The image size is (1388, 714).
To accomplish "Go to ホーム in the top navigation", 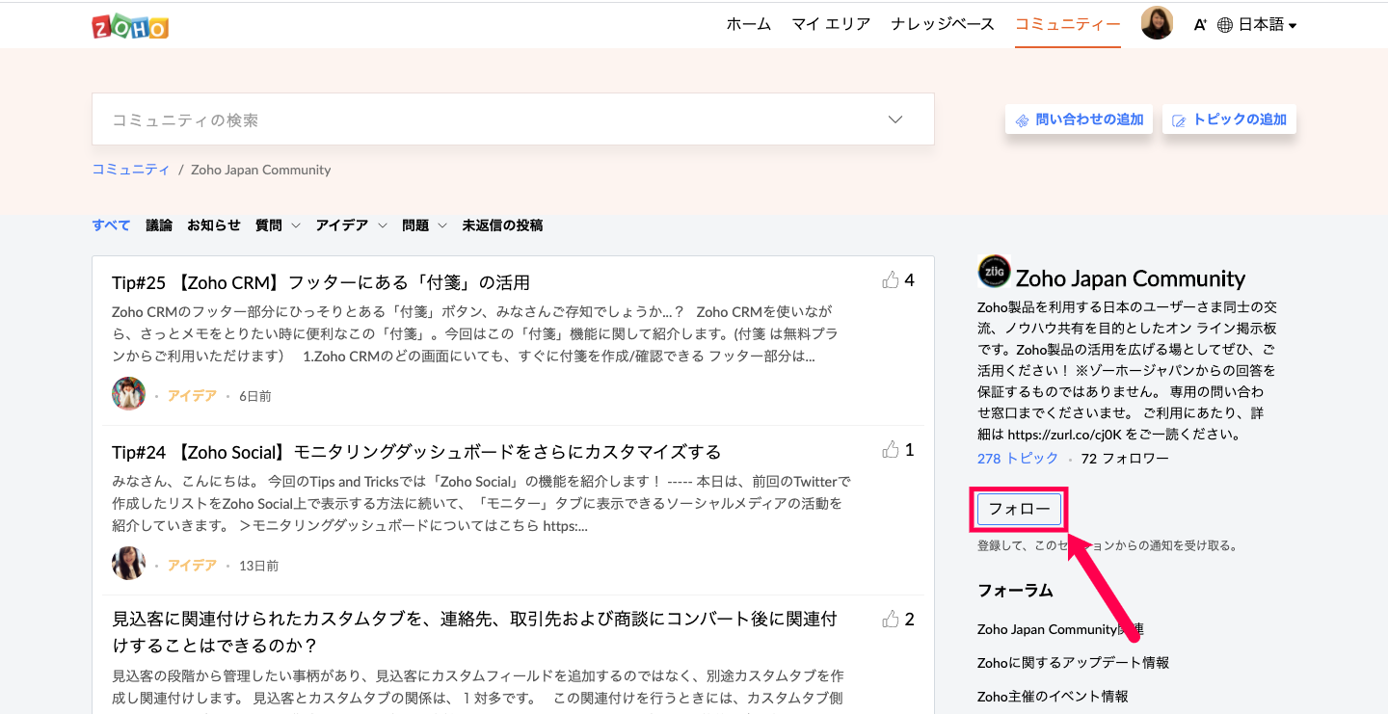I will click(x=749, y=24).
